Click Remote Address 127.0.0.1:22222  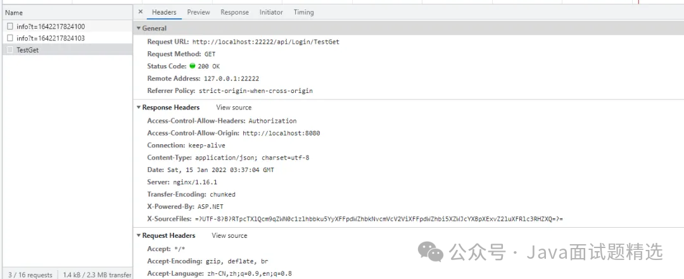click(x=231, y=78)
